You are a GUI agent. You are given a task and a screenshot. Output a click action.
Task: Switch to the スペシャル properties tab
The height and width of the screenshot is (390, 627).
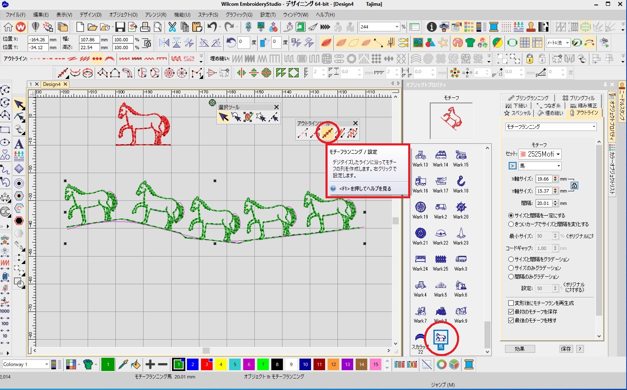coord(517,113)
